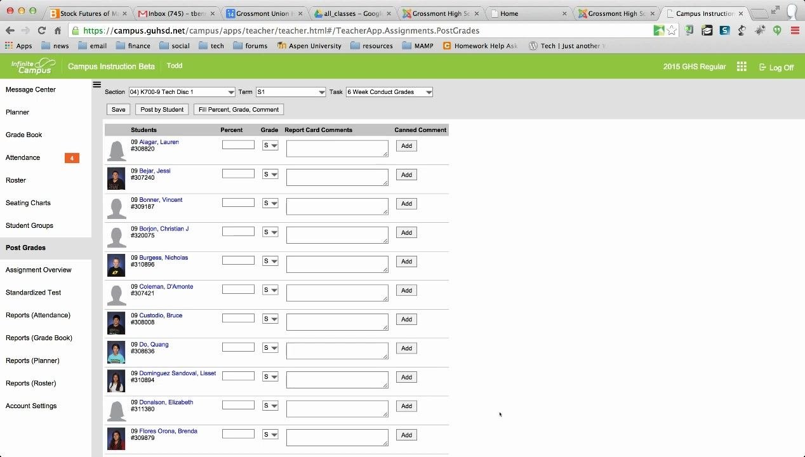Open student link Dominguez Sandoval, Lisset
The image size is (805, 457).
(x=178, y=373)
